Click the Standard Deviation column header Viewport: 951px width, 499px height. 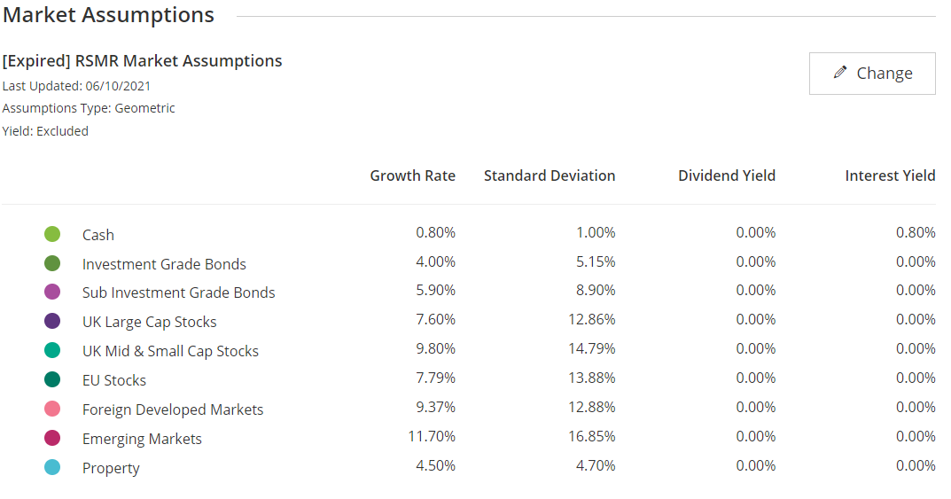click(x=549, y=175)
